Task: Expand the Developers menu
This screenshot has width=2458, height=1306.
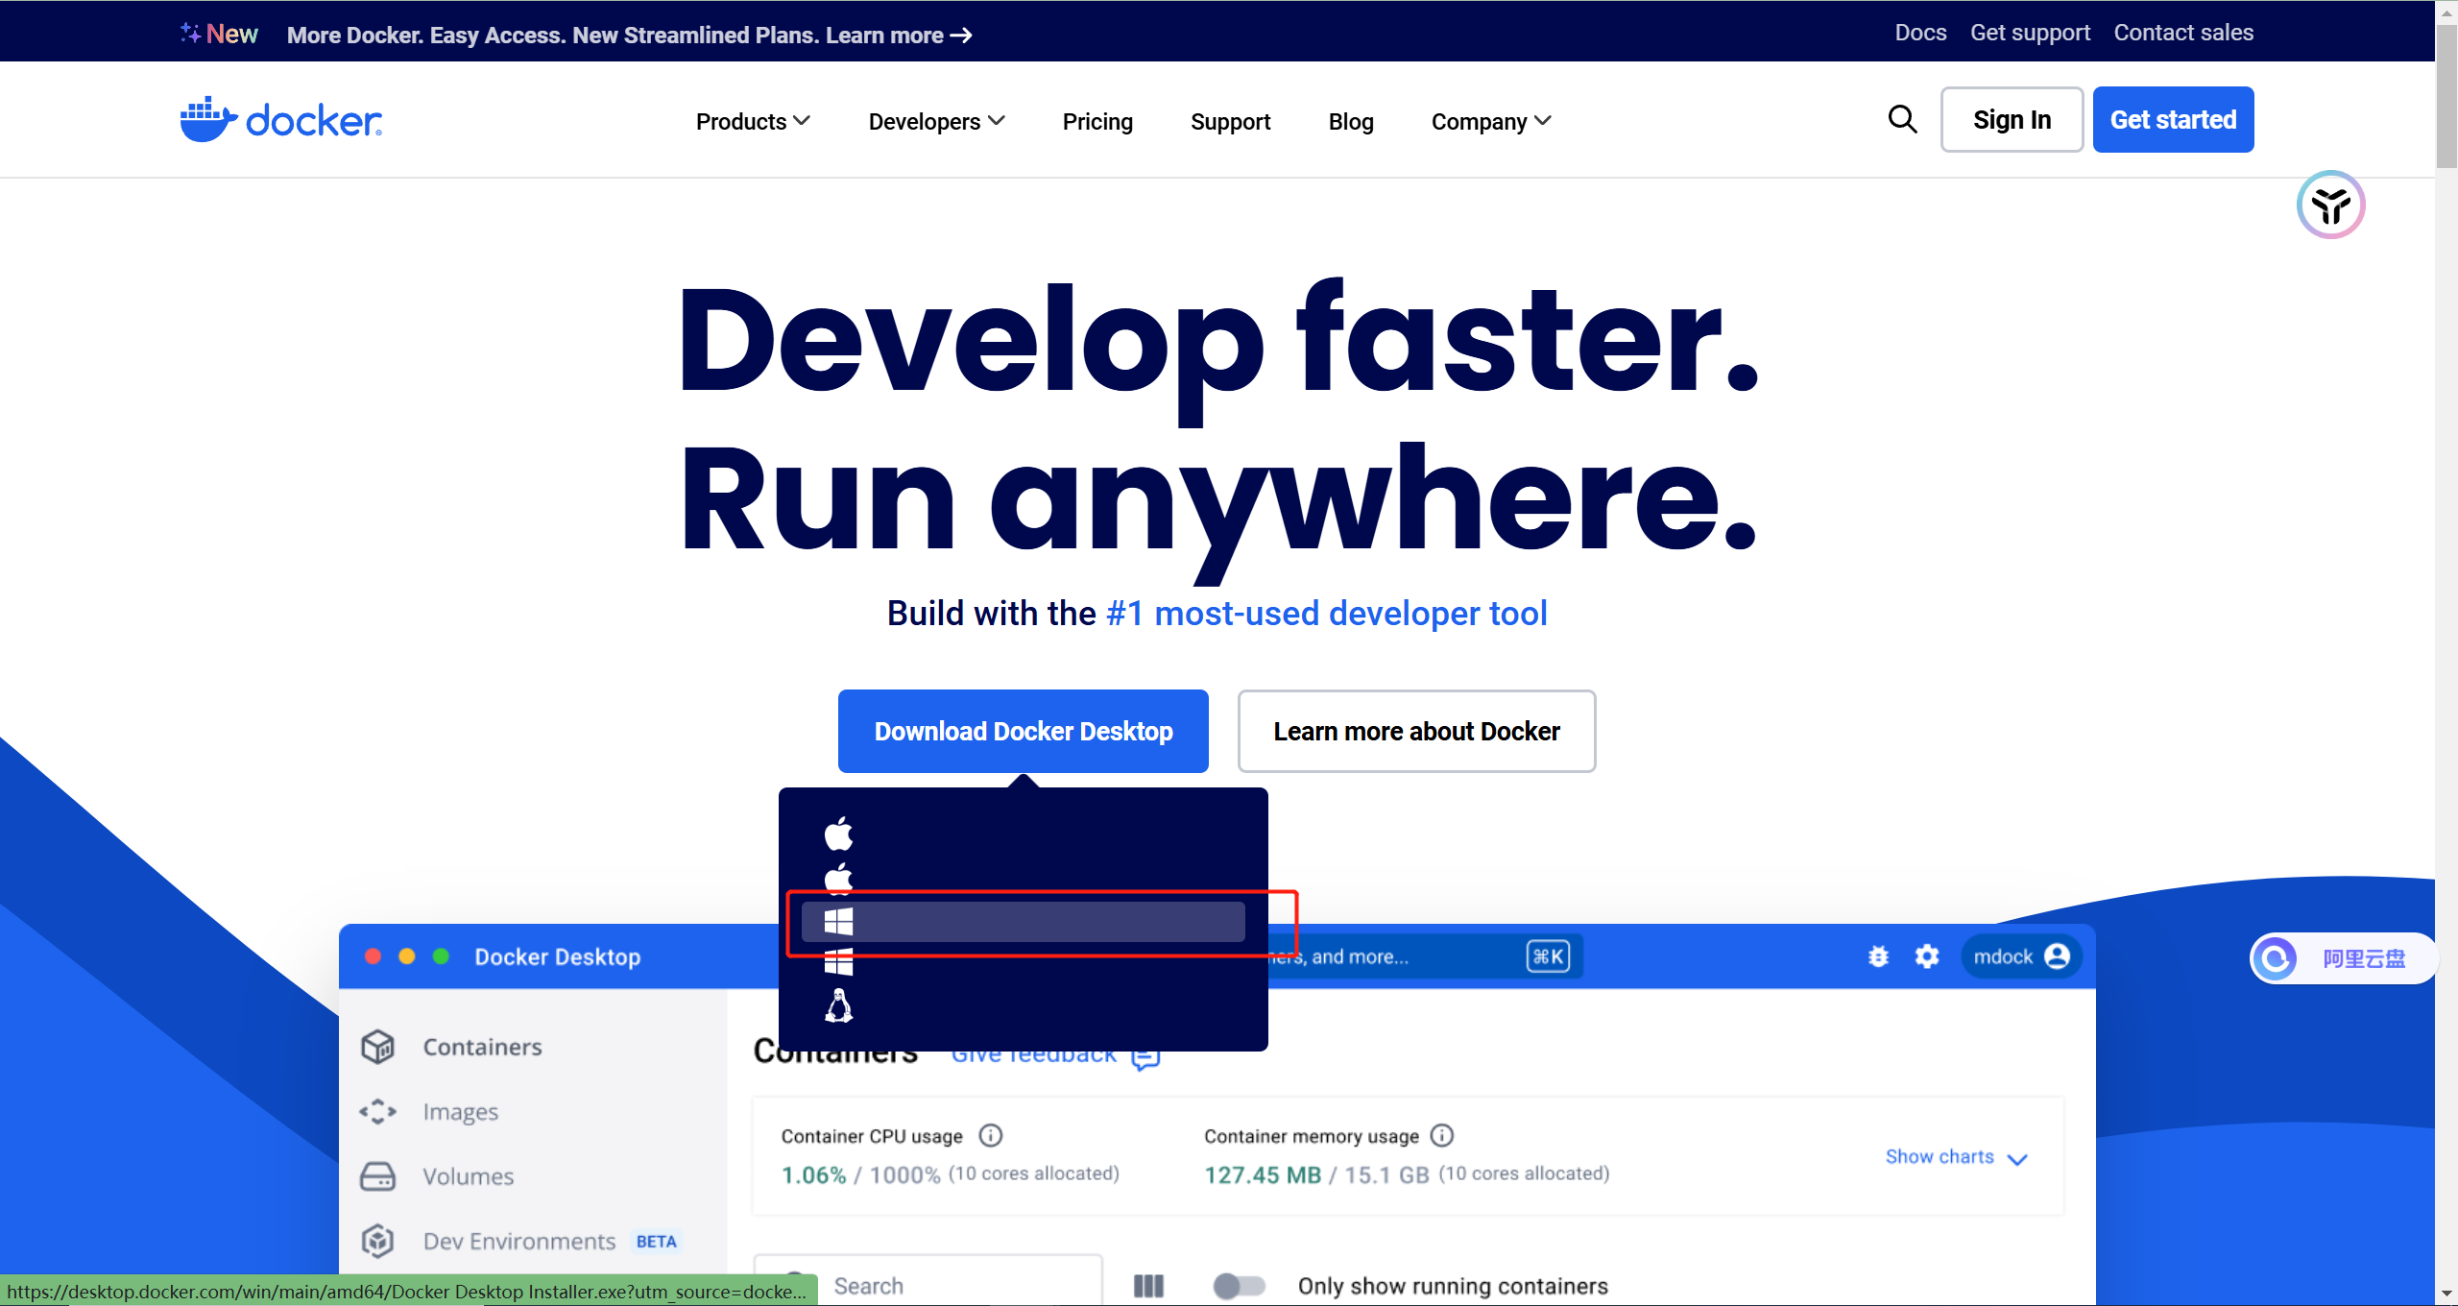Action: click(x=937, y=122)
